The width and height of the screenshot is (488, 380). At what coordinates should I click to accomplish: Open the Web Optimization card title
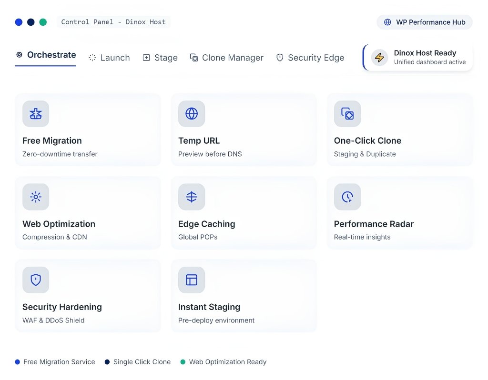point(59,224)
